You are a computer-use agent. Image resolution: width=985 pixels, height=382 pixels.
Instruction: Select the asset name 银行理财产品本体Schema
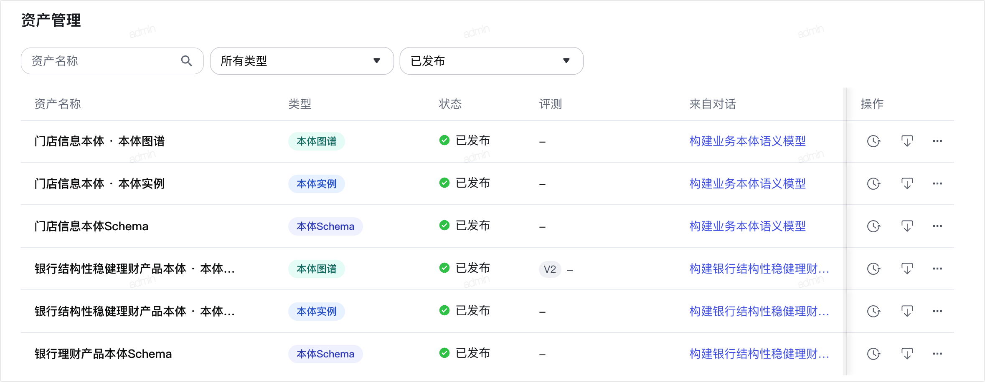click(x=103, y=354)
